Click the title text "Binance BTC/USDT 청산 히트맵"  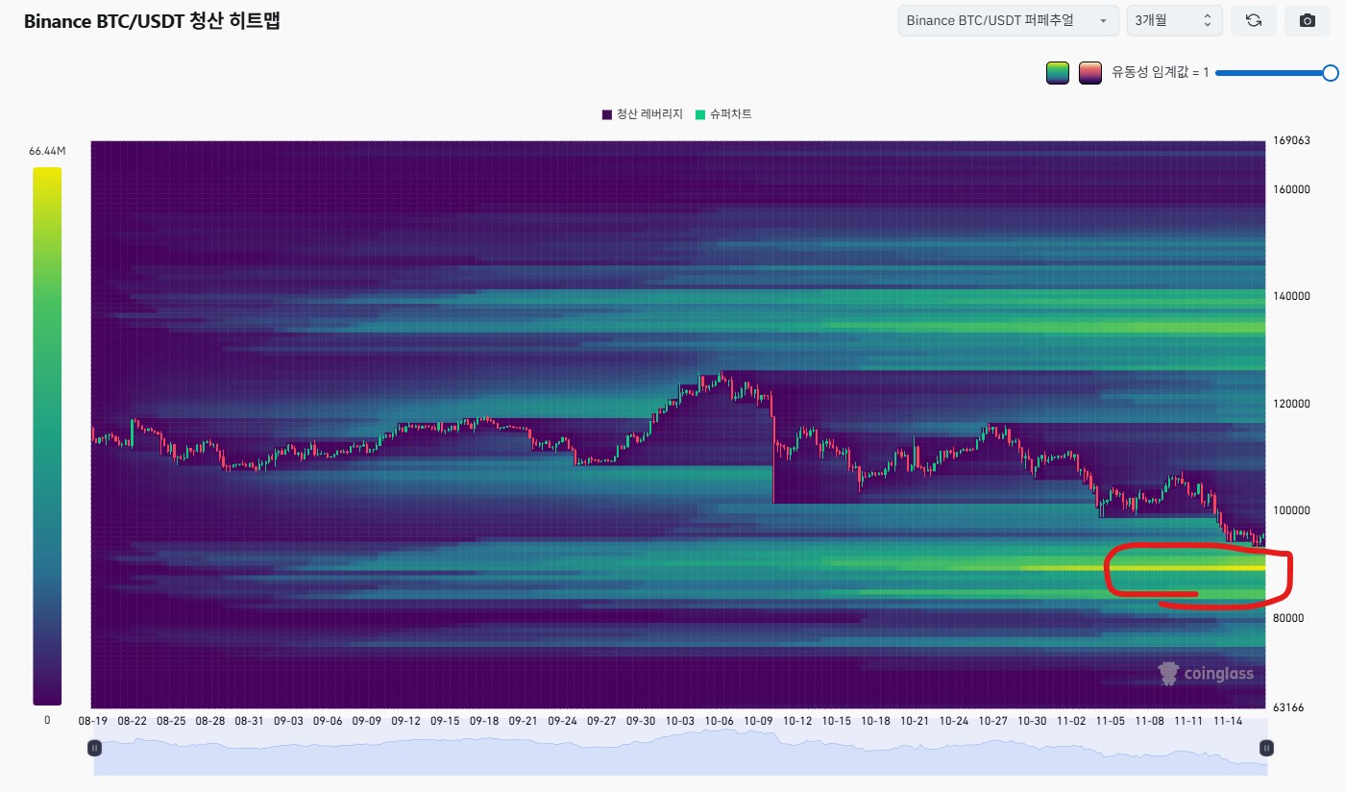(152, 21)
